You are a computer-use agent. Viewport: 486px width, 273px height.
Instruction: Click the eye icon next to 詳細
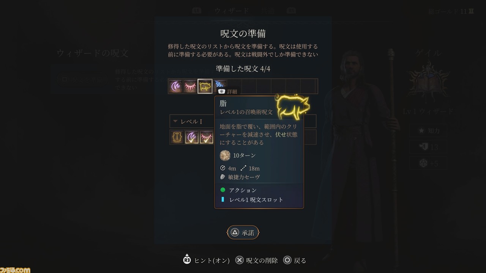coord(222,91)
